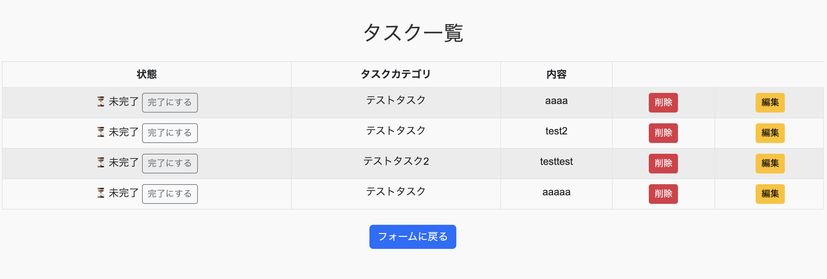Click 削除 for the test2 row

tap(663, 133)
